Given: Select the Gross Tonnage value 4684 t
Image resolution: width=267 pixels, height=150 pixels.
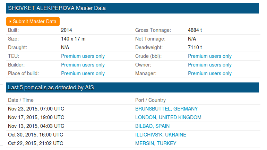Looking at the screenshot, I should pyautogui.click(x=195, y=30).
